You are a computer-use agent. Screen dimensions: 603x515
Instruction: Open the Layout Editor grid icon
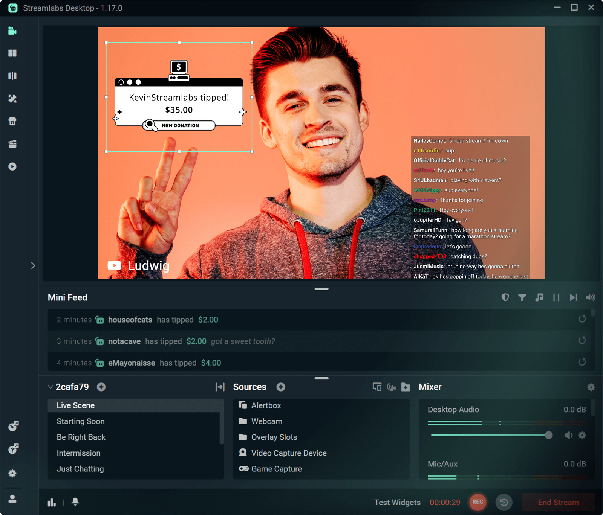click(12, 53)
